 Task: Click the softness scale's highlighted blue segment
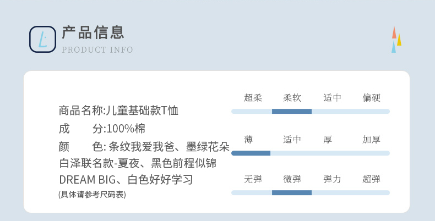pos(292,111)
